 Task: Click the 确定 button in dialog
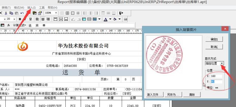coord(214,39)
